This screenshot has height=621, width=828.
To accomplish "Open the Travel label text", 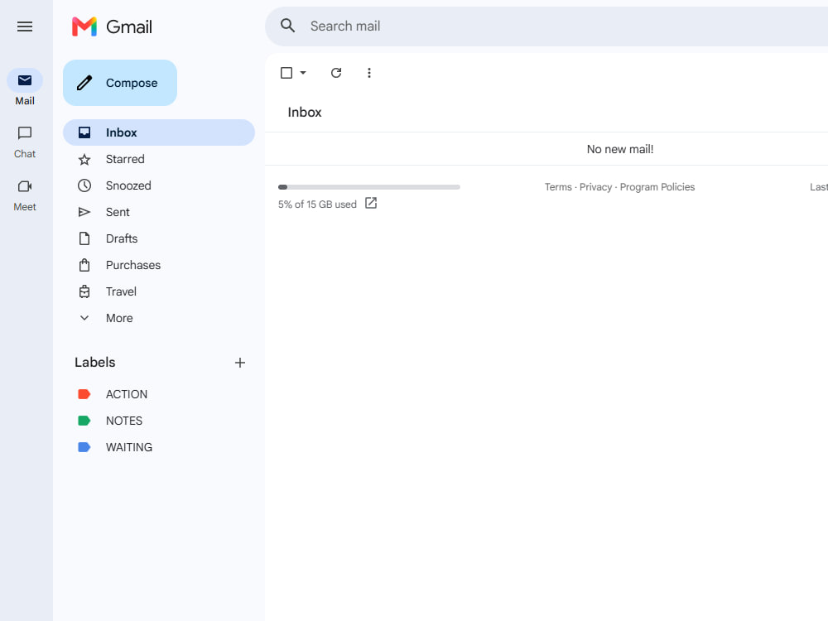I will tap(121, 291).
